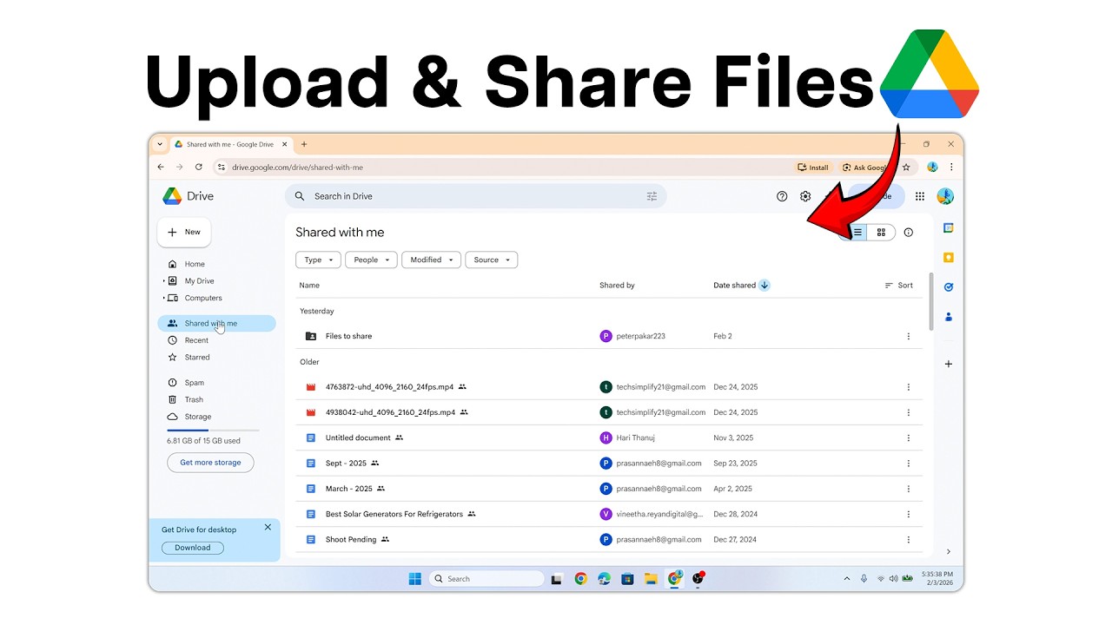The image size is (1112, 625).
Task: Open Drive support help icon
Action: coord(782,196)
